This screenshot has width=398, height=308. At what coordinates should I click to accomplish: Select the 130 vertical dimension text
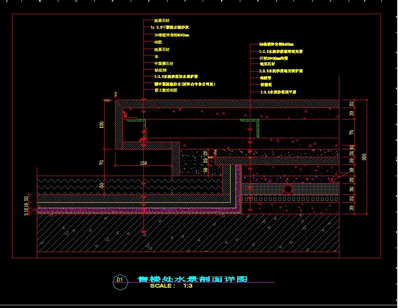[101, 125]
